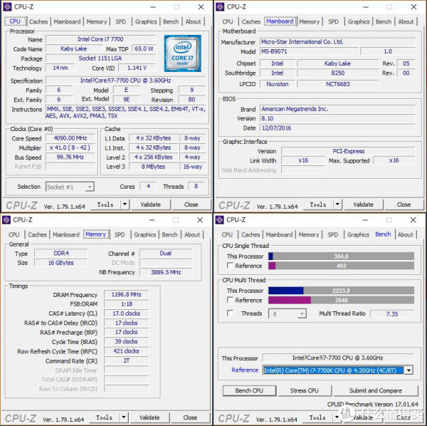Click Submit and Compare button
427x426 pixels.
[376, 390]
